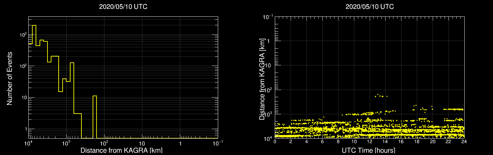Click the tallest histogram bar at the left edge
Viewport: 493px width, 155px height.
click(34, 81)
